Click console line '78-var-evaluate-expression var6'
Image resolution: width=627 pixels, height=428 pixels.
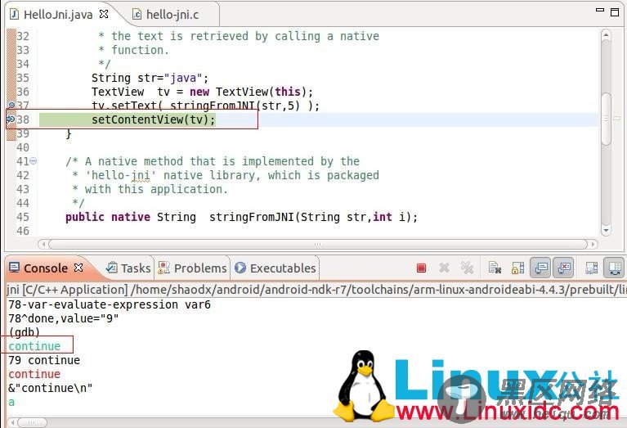(110, 304)
